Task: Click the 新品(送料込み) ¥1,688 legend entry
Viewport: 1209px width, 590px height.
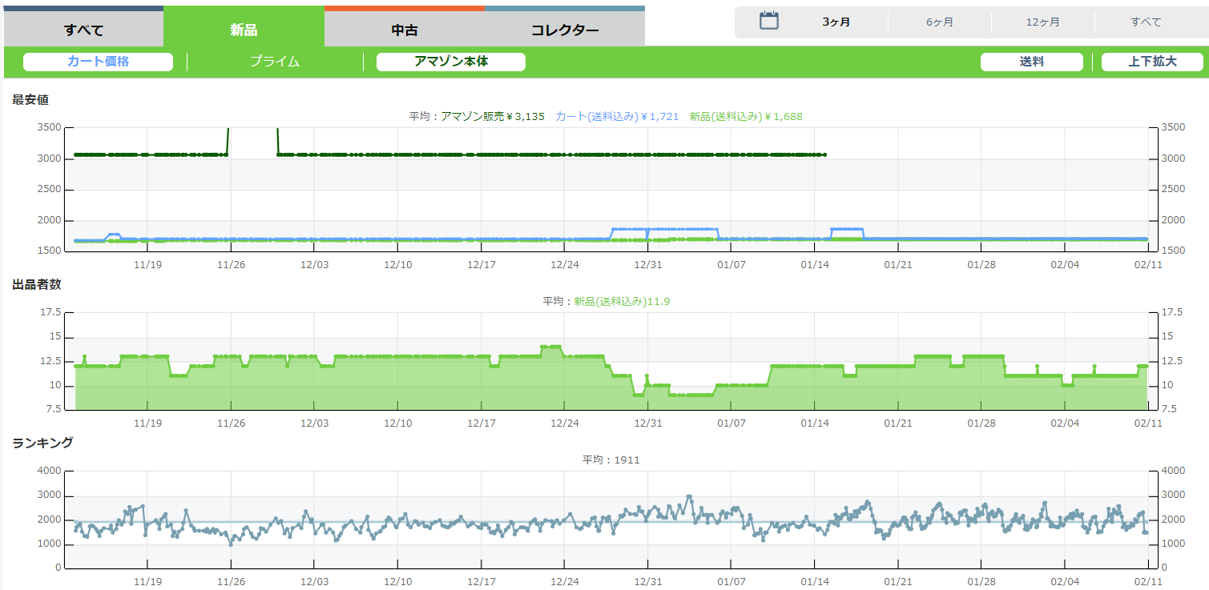Action: click(745, 117)
